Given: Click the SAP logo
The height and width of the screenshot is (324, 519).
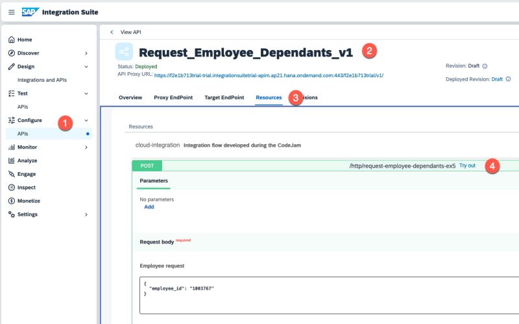Looking at the screenshot, I should pos(30,12).
